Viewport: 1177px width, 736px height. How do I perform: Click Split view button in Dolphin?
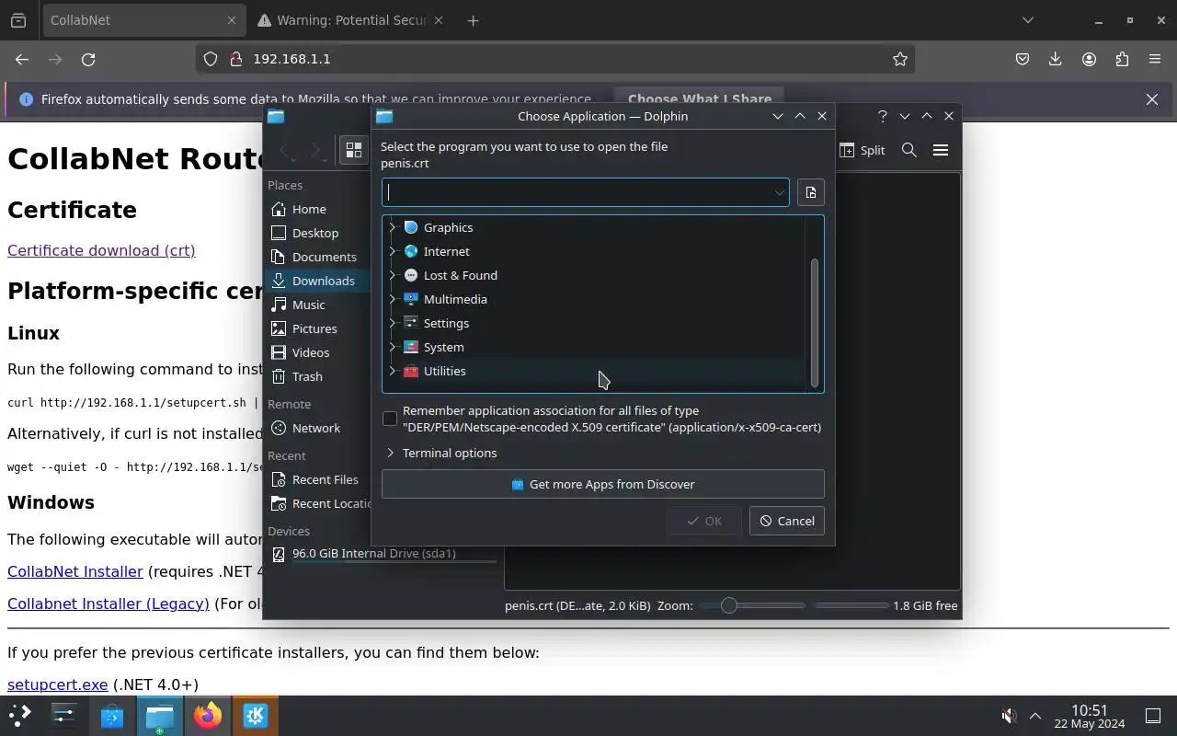863,150
